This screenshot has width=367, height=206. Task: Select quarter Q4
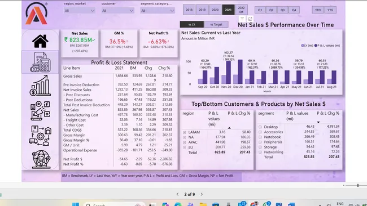[294, 10]
